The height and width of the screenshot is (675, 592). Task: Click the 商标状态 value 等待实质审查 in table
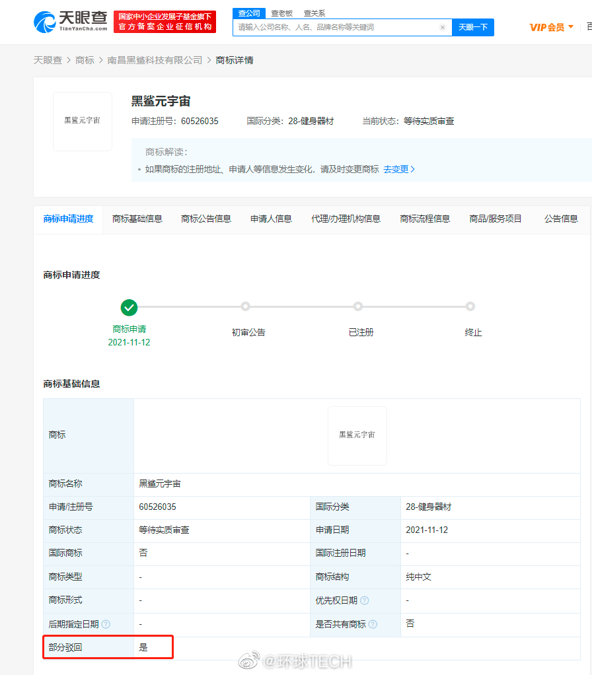pyautogui.click(x=164, y=530)
